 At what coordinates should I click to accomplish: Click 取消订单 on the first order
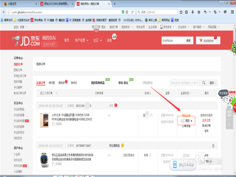(206, 126)
